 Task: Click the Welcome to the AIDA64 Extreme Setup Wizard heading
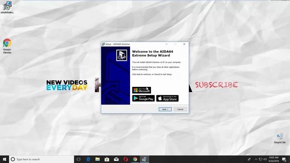tap(152, 53)
